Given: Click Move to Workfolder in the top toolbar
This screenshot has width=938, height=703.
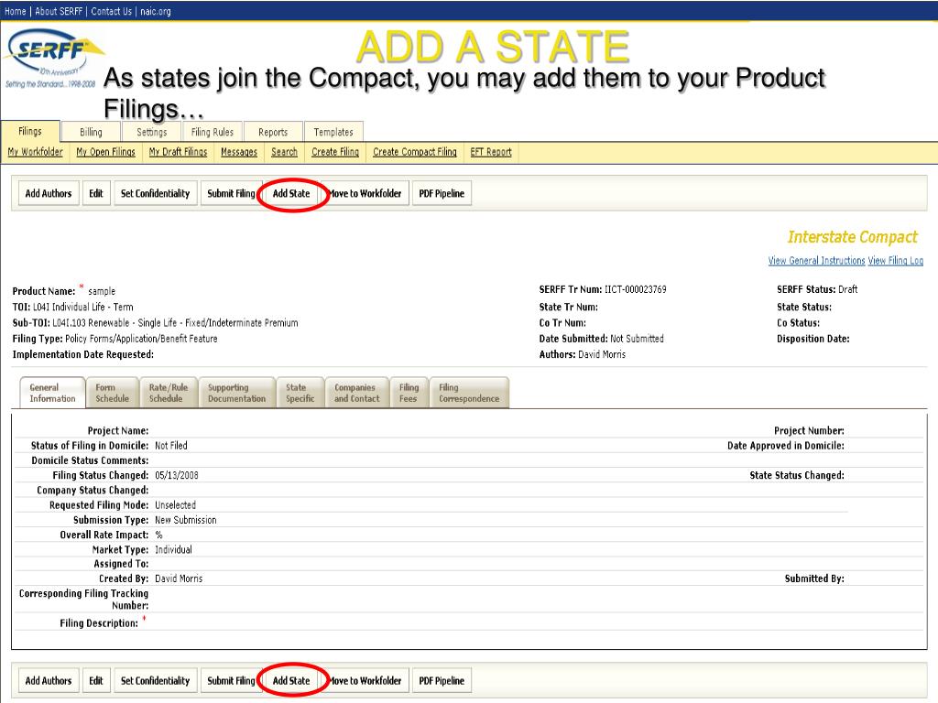Looking at the screenshot, I should coord(365,193).
